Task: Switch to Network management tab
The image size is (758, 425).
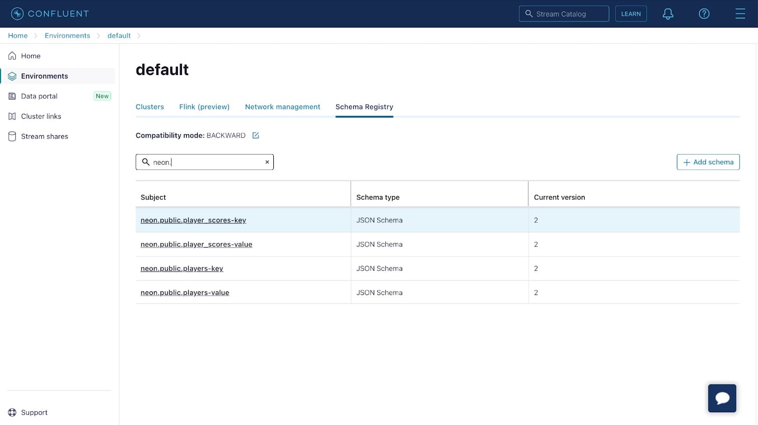Action: pyautogui.click(x=282, y=107)
